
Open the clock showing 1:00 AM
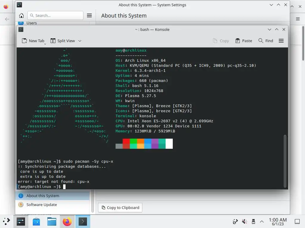click(x=278, y=221)
